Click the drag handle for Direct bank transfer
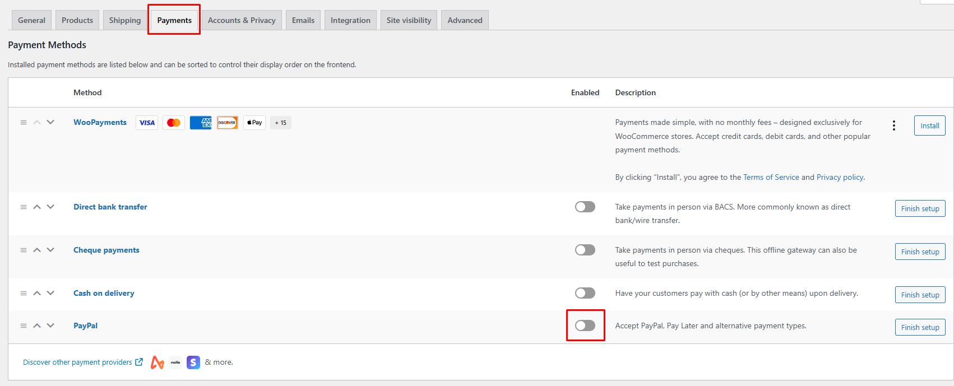 coord(24,207)
